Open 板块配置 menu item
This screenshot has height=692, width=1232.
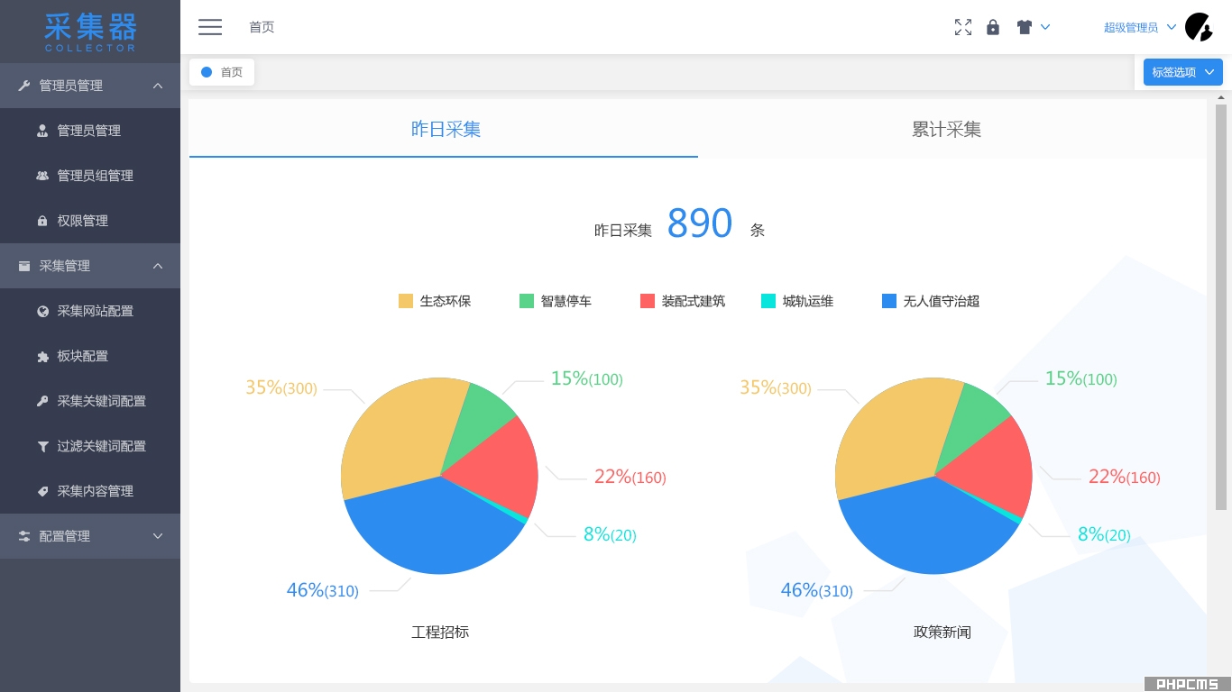(x=90, y=356)
